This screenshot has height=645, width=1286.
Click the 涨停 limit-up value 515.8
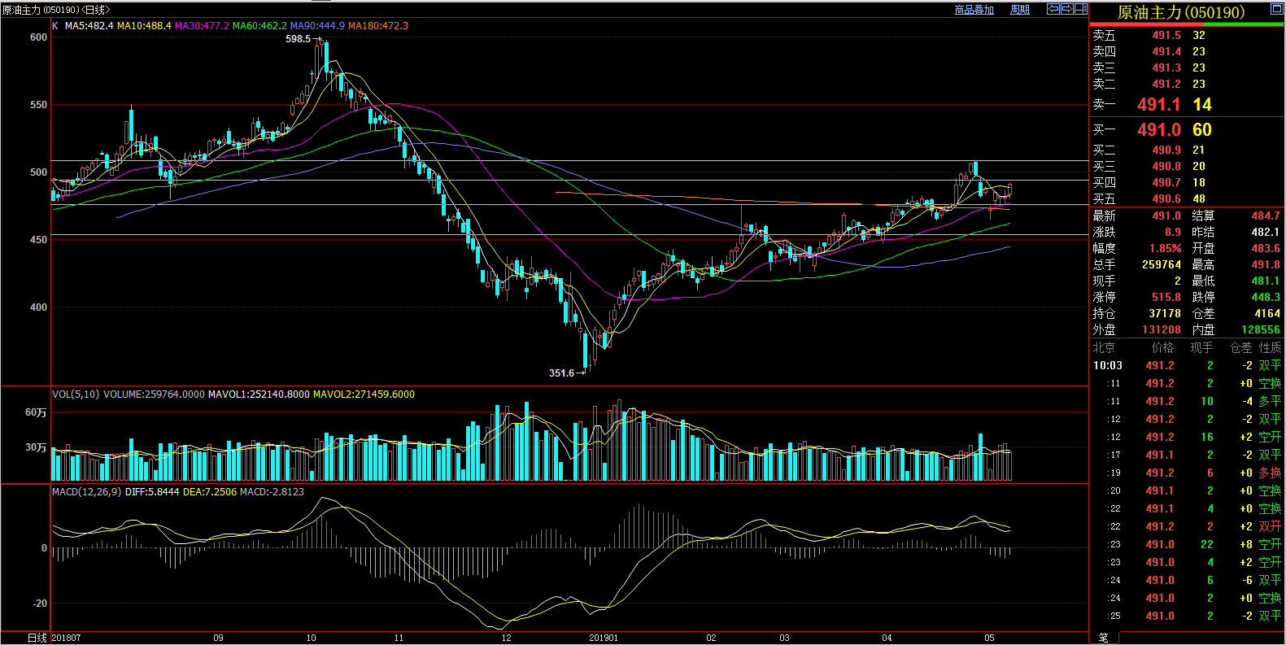pos(1166,297)
